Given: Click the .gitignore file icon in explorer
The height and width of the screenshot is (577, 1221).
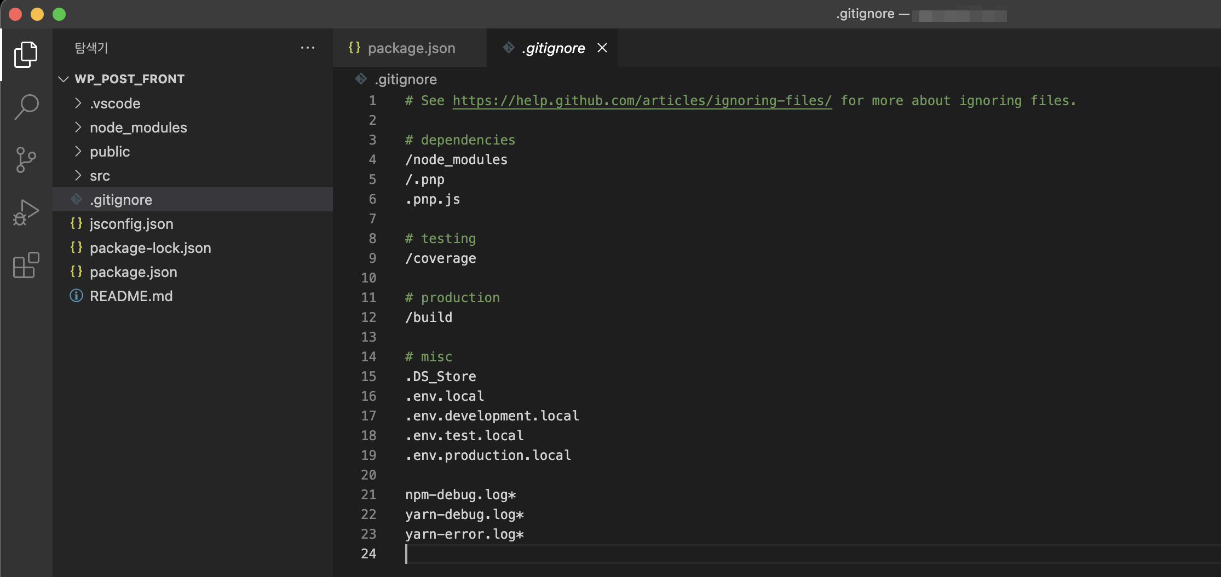Looking at the screenshot, I should [x=77, y=199].
